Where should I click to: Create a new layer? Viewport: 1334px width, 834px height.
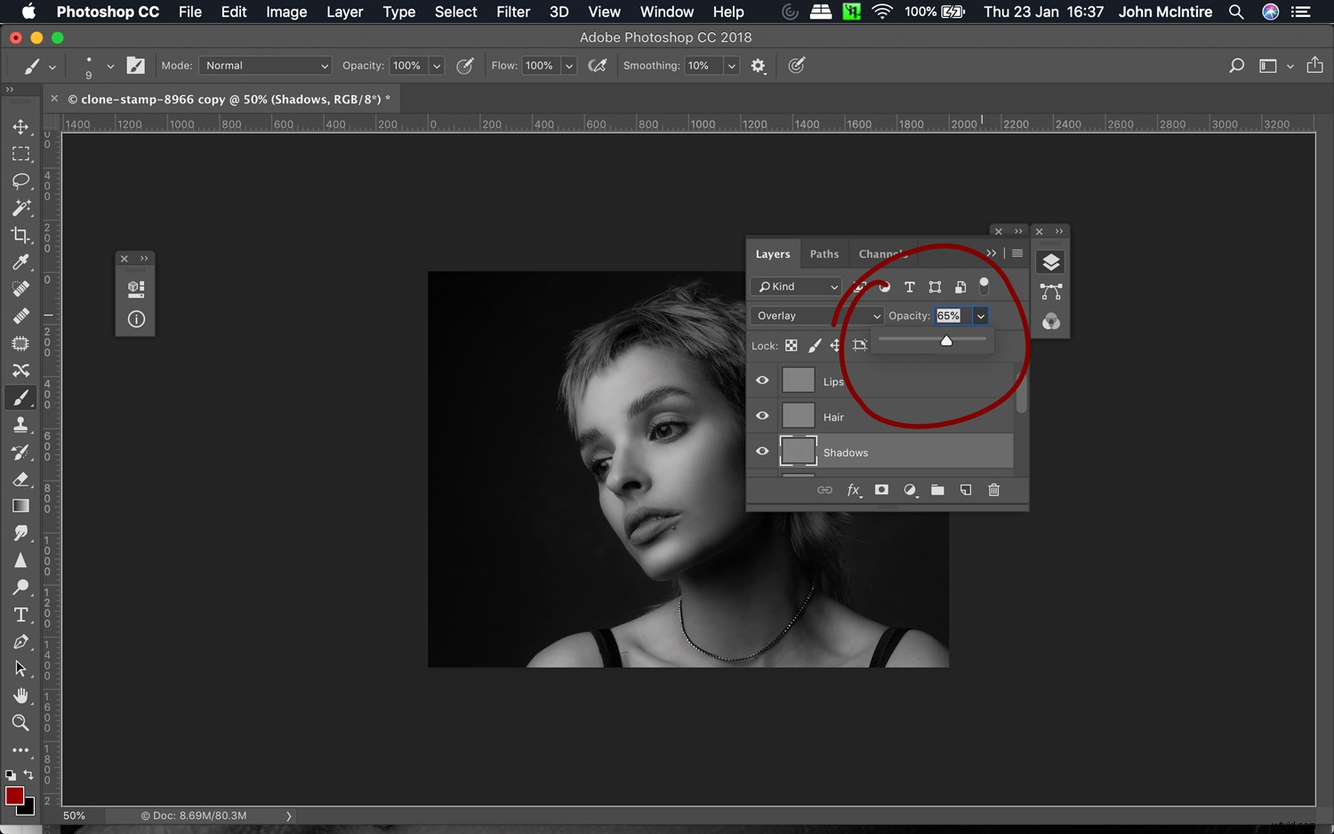tap(965, 490)
